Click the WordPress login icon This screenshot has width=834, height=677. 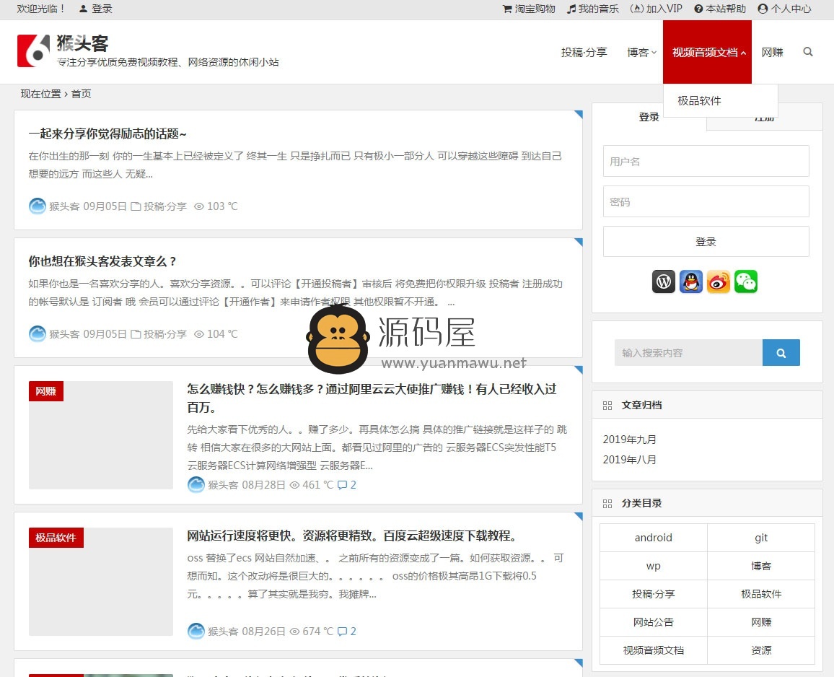click(664, 281)
